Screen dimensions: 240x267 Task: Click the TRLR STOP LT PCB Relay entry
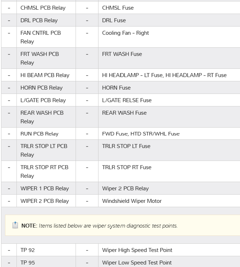[44, 151]
